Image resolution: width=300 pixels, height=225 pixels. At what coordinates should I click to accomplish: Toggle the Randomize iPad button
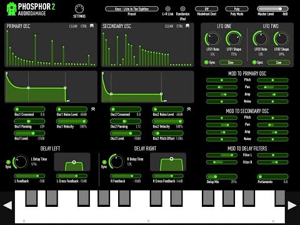(182, 9)
